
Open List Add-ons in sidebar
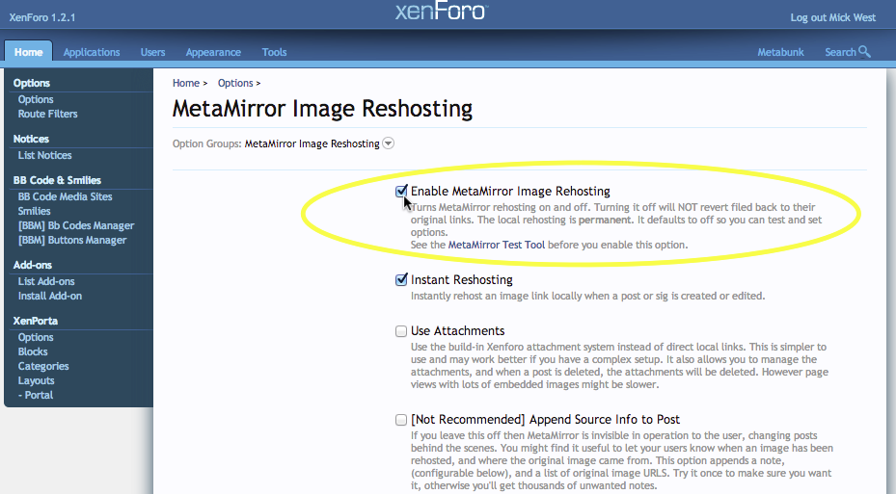point(45,281)
